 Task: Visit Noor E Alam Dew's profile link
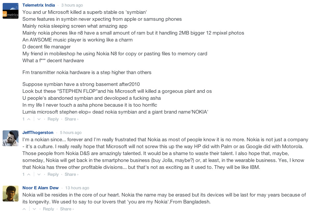click(x=40, y=188)
